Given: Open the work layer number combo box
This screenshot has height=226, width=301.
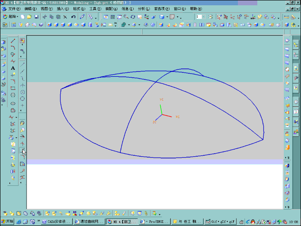Looking at the screenshot, I should [x=201, y=17].
